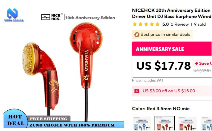
Task: Click the NICEHCK brand logo on the image
Action: [x=52, y=17]
